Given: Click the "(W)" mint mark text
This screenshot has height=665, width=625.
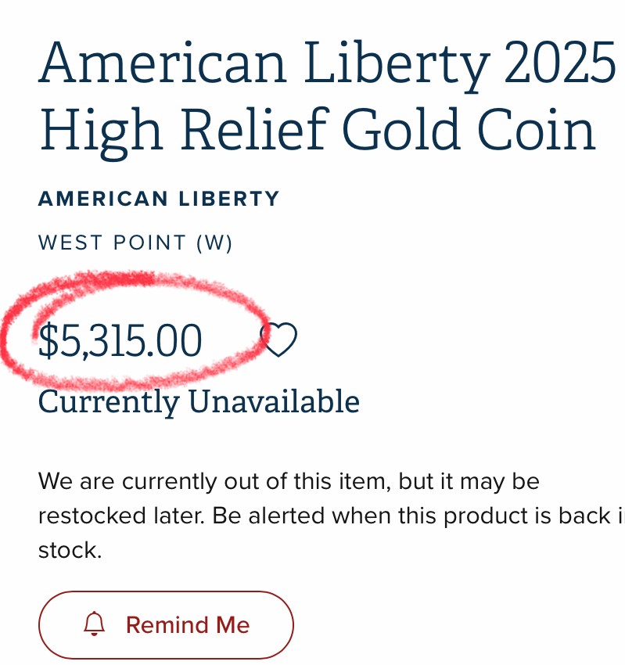Looking at the screenshot, I should point(214,243).
